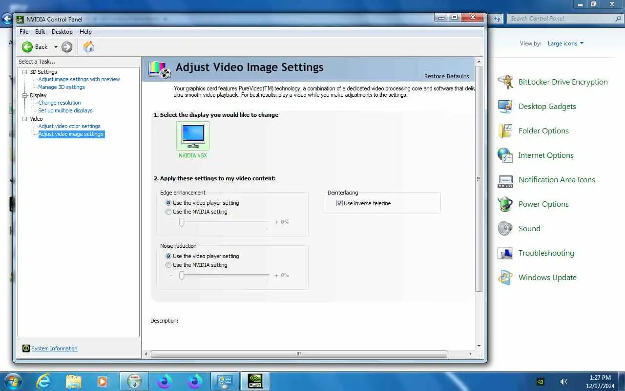
Task: Click the Forward arrow icon
Action: 67,47
